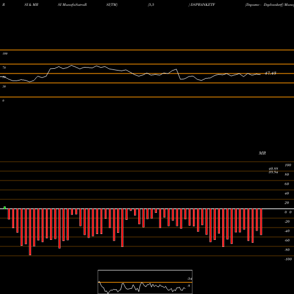This screenshot has height=294, width=294.
Task: Click the '20' label on MR axis
Action: coord(287,203)
